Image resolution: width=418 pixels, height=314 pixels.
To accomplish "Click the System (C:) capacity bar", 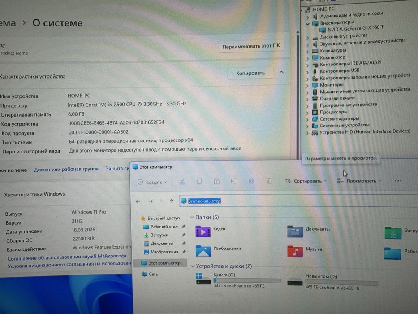I will [x=247, y=281].
